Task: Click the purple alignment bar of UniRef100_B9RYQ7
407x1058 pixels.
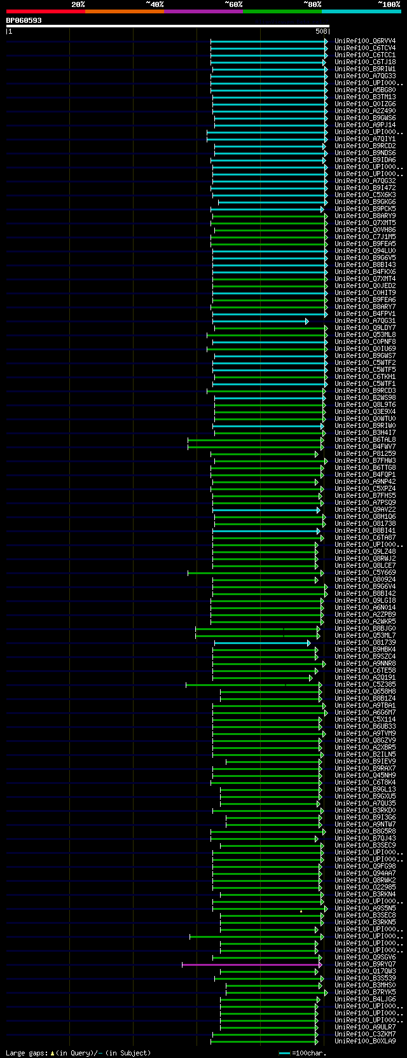Action: click(252, 965)
